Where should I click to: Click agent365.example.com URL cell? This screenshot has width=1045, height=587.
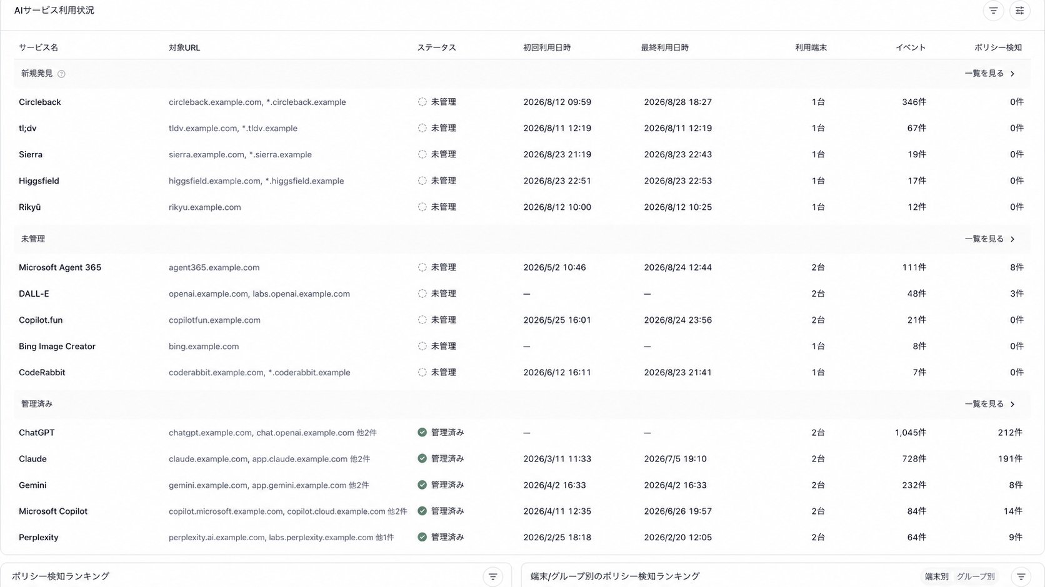[x=214, y=267]
